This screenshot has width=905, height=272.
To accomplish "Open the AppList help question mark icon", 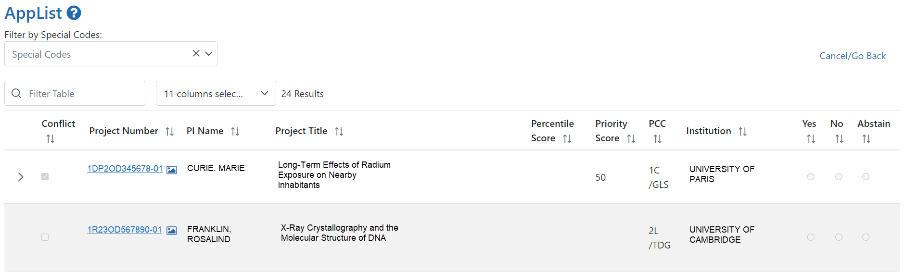I will [74, 13].
